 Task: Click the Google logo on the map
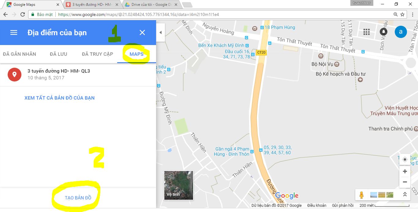point(287,195)
